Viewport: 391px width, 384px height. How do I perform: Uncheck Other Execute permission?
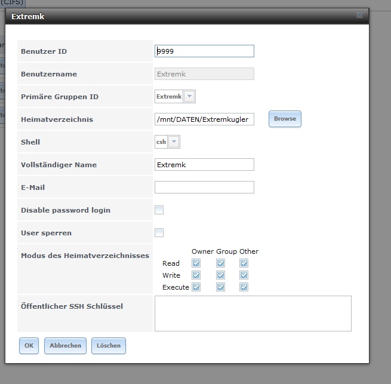coord(244,287)
